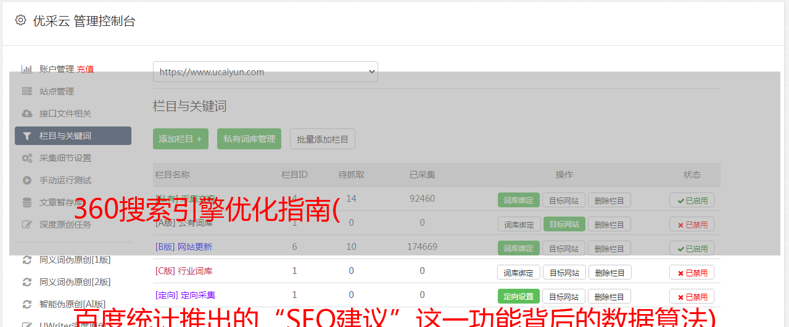
Task: Click the bar chart icon for 账户管理
Action: 27,69
